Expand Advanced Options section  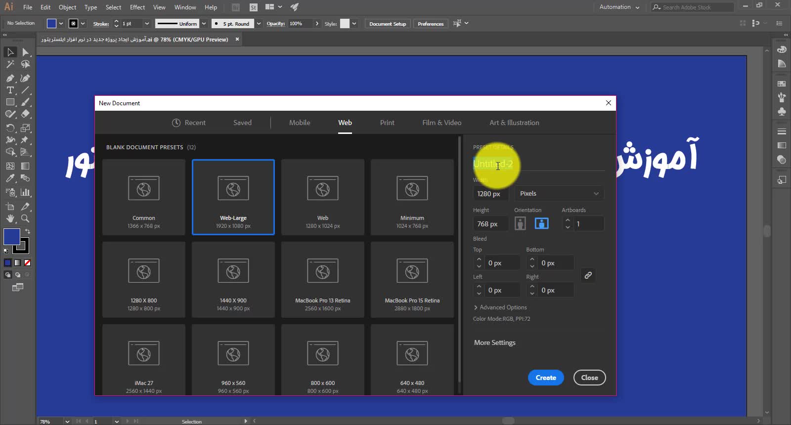(x=500, y=307)
